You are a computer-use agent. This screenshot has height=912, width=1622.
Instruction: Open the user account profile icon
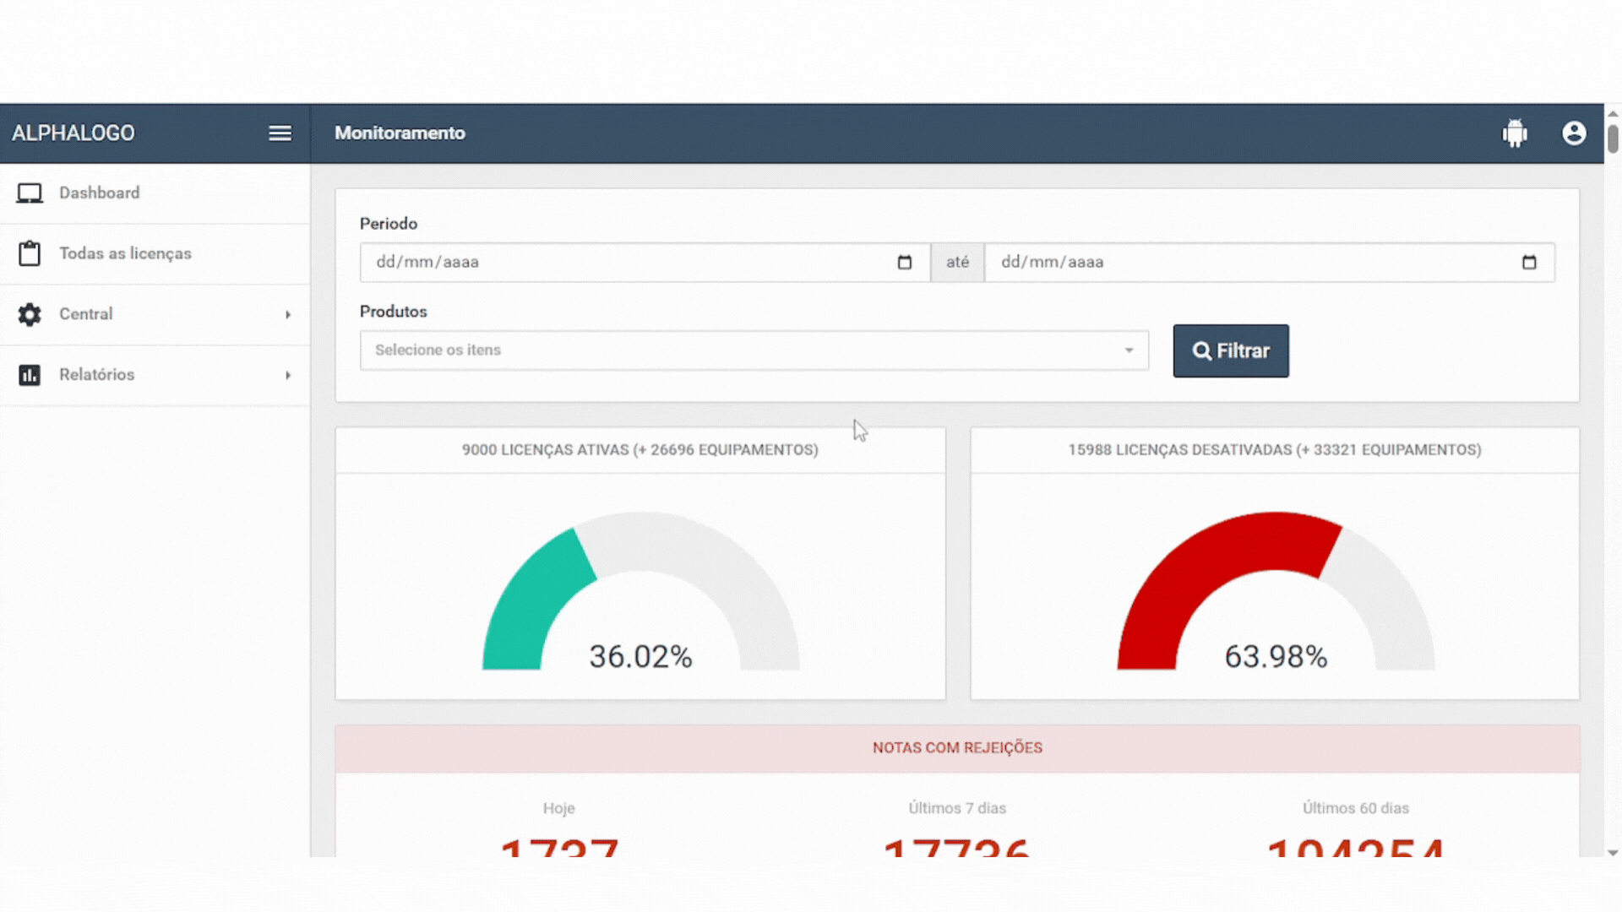1574,133
